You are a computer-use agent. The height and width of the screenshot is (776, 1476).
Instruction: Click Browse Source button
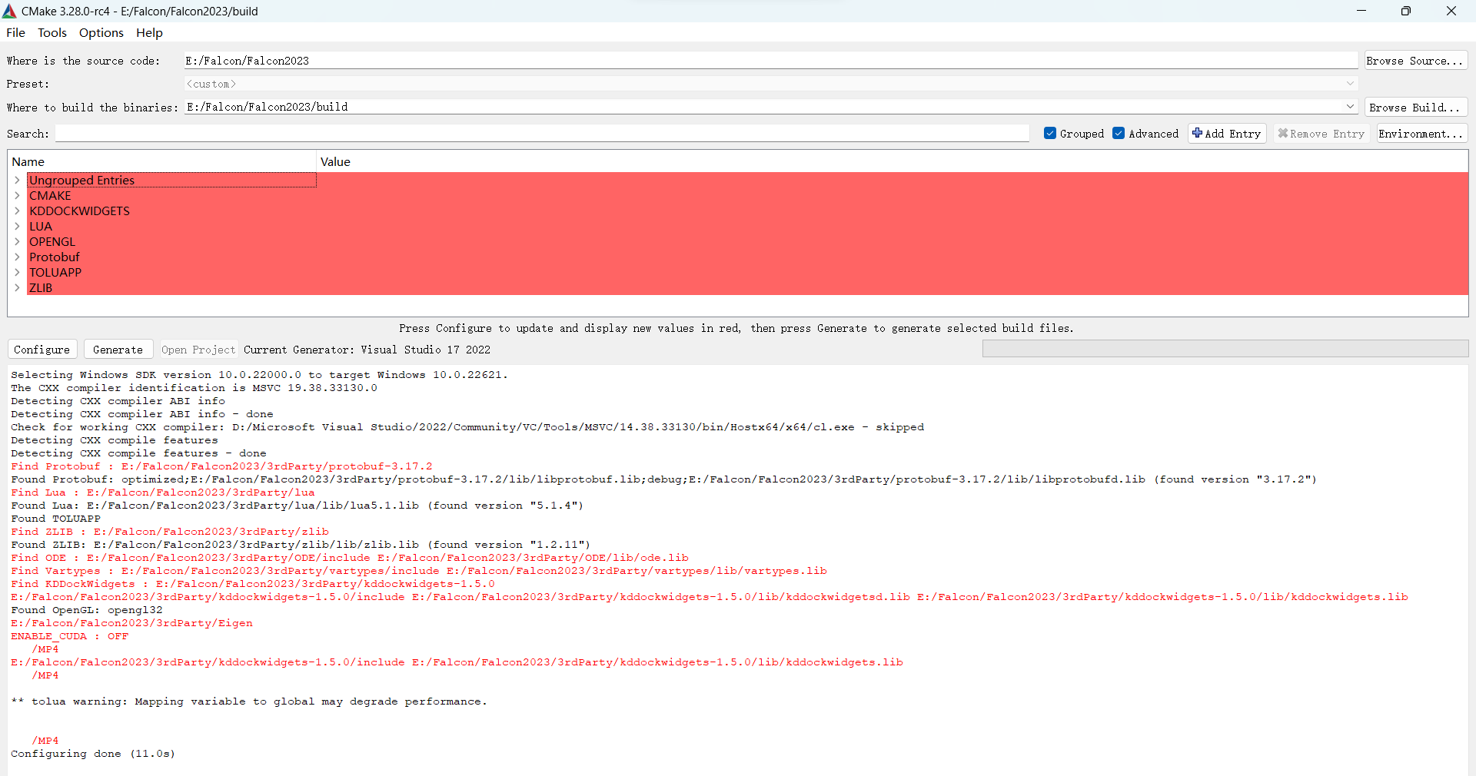coord(1414,61)
